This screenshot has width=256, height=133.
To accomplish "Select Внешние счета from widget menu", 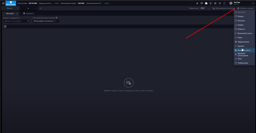I will point(244,50).
